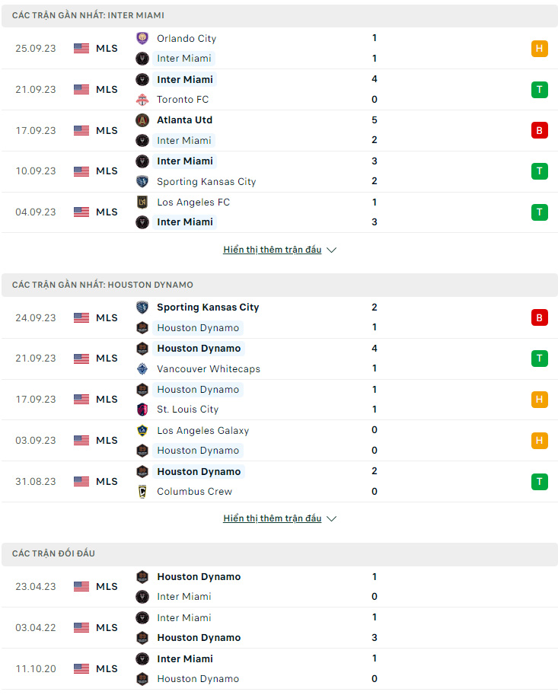Screen dimensions: 558x695
Task: Click the Toronto FC team logo
Action: pos(142,99)
